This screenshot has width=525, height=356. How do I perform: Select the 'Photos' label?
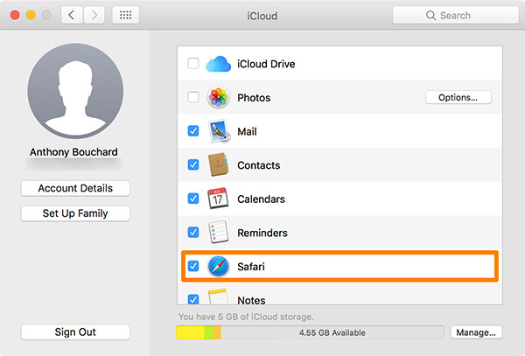254,98
